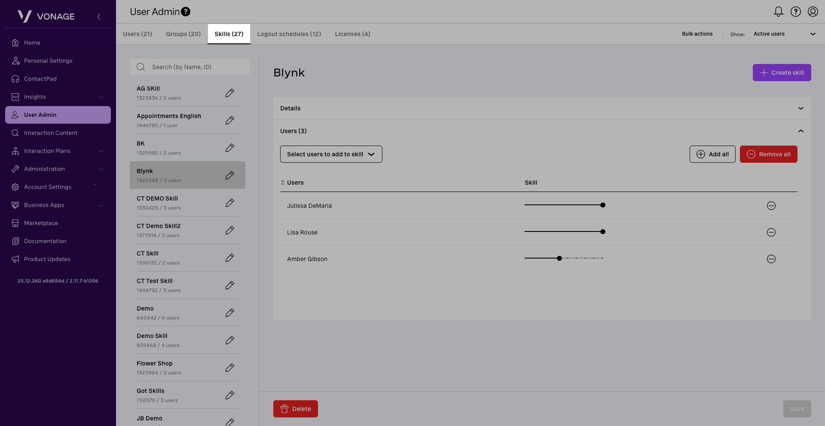Switch to the Groups (20) tab
Viewport: 825px width, 426px height.
[183, 34]
